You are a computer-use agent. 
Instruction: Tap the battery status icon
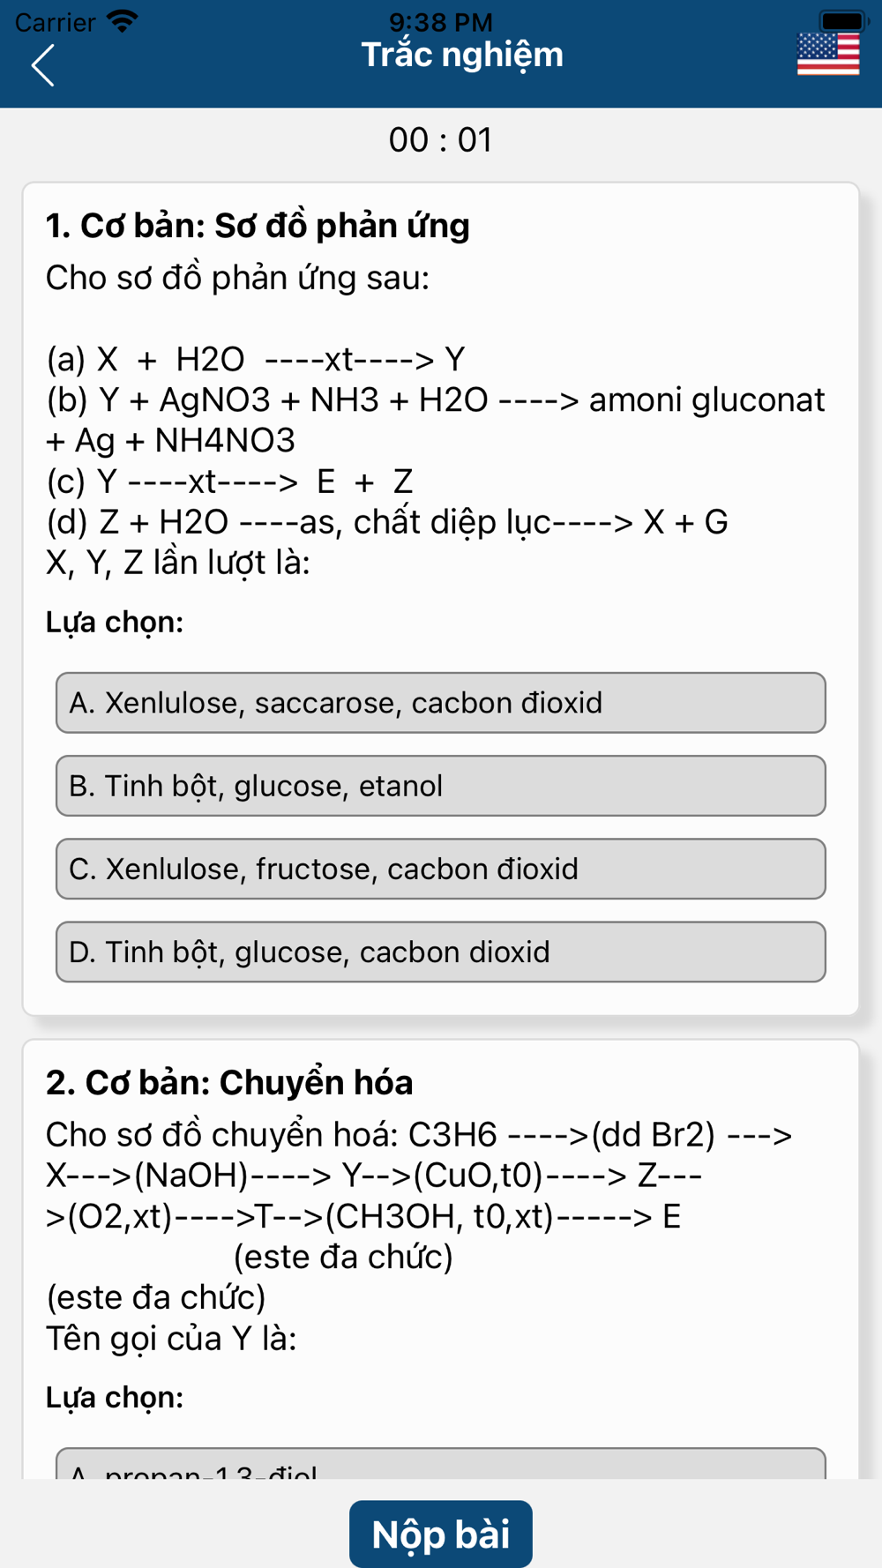(844, 20)
